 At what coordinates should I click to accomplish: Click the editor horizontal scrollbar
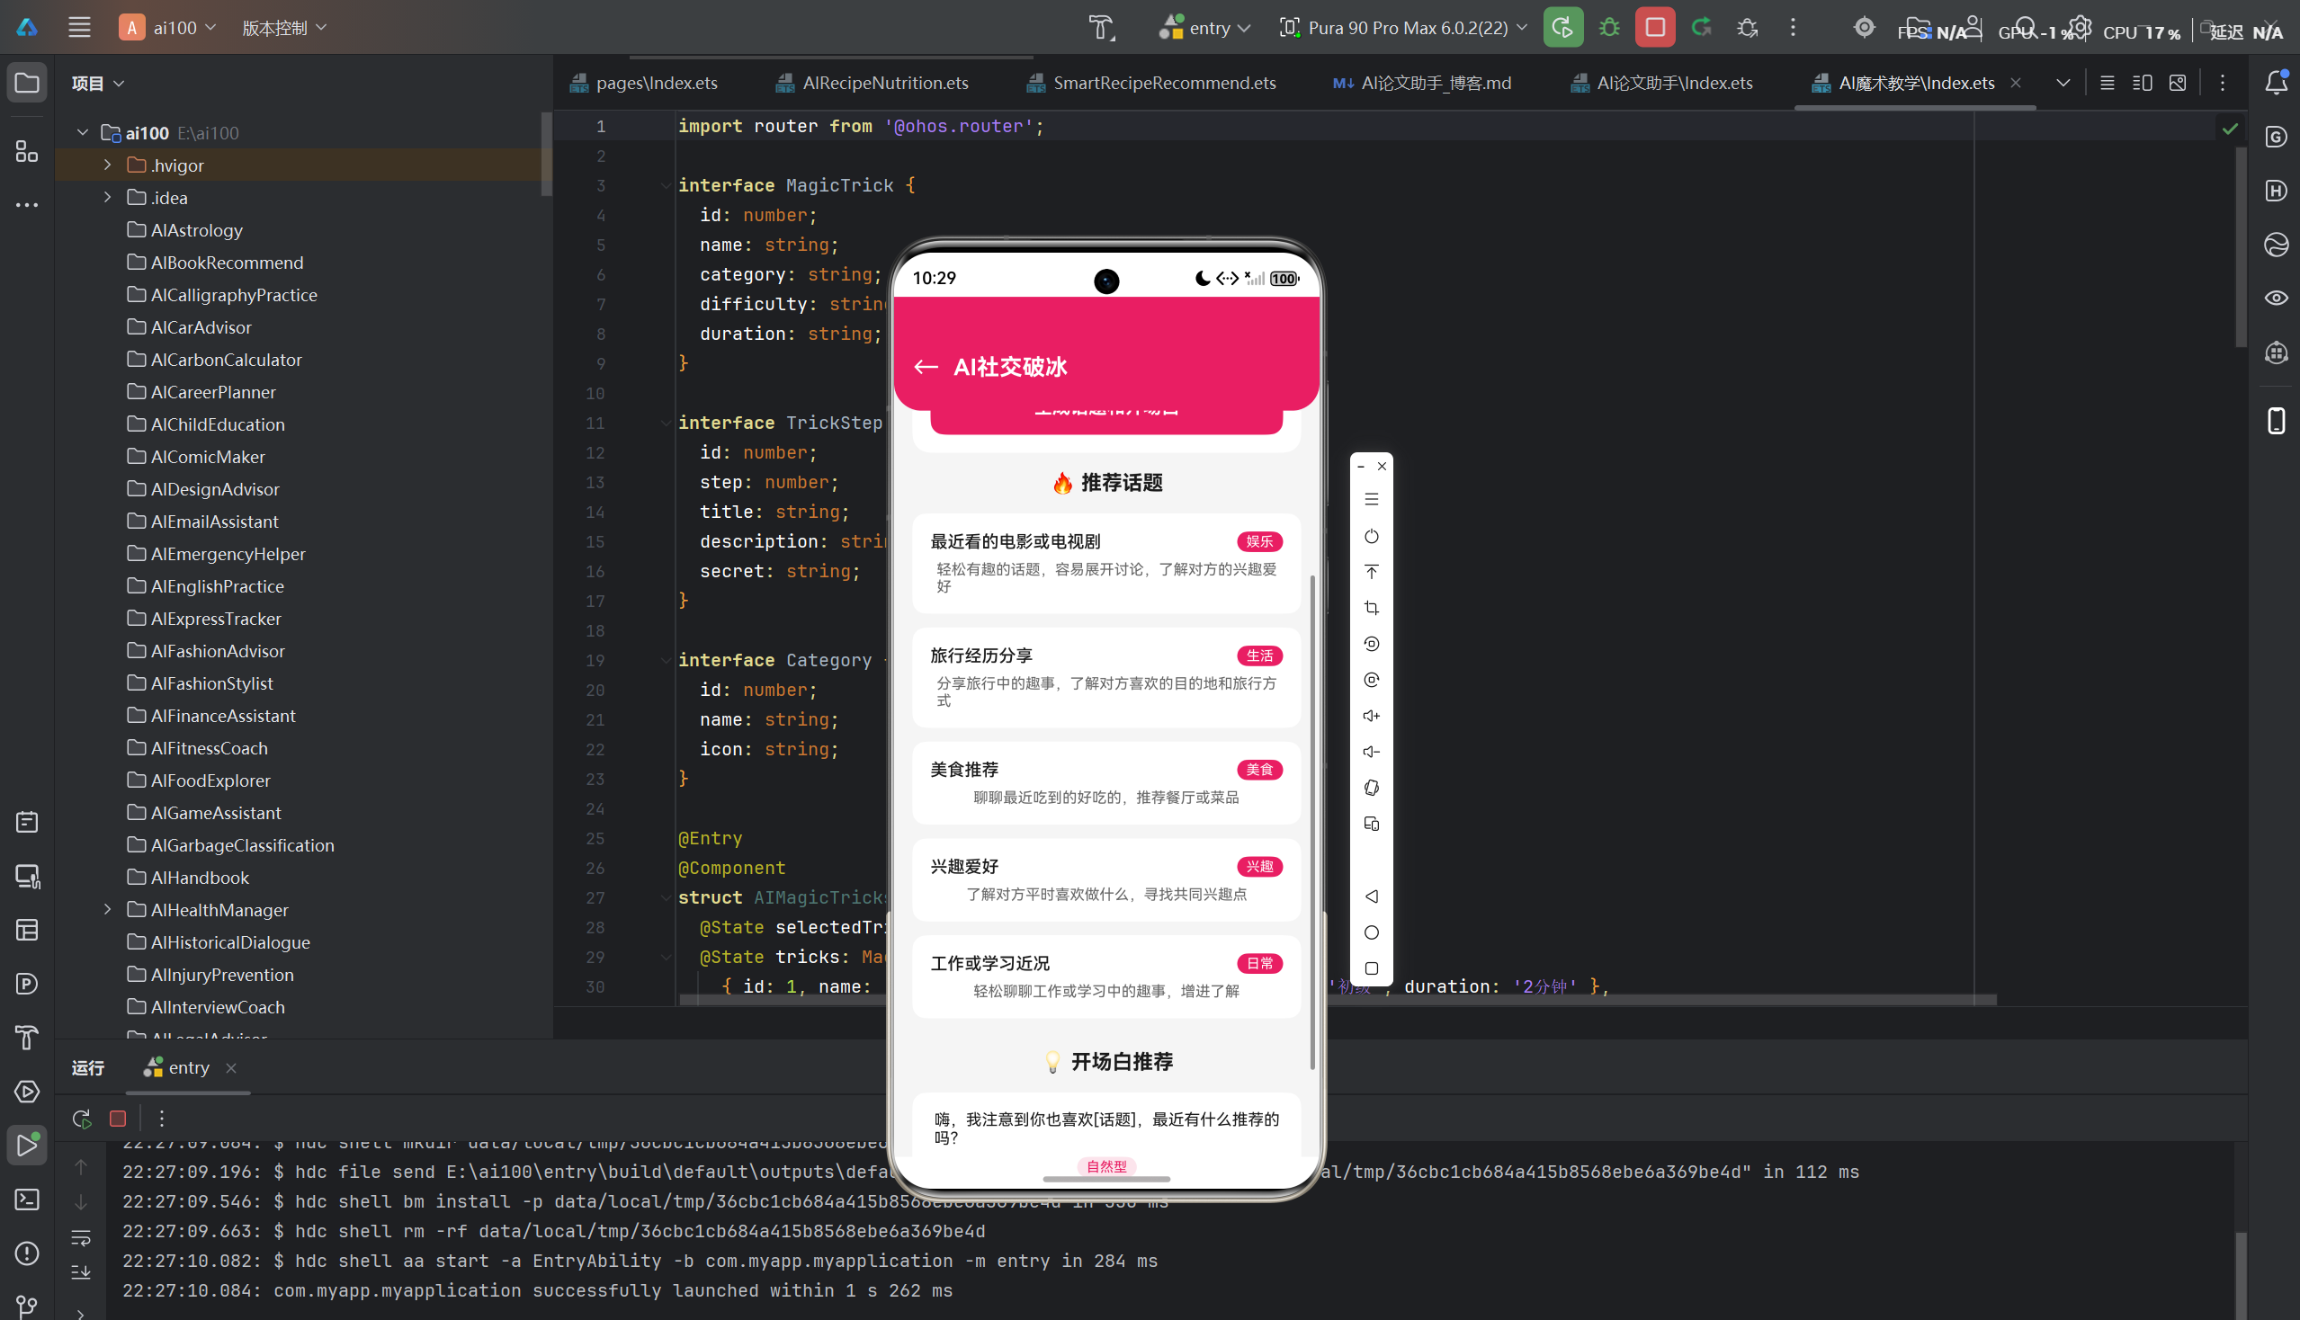pyautogui.click(x=1338, y=1000)
